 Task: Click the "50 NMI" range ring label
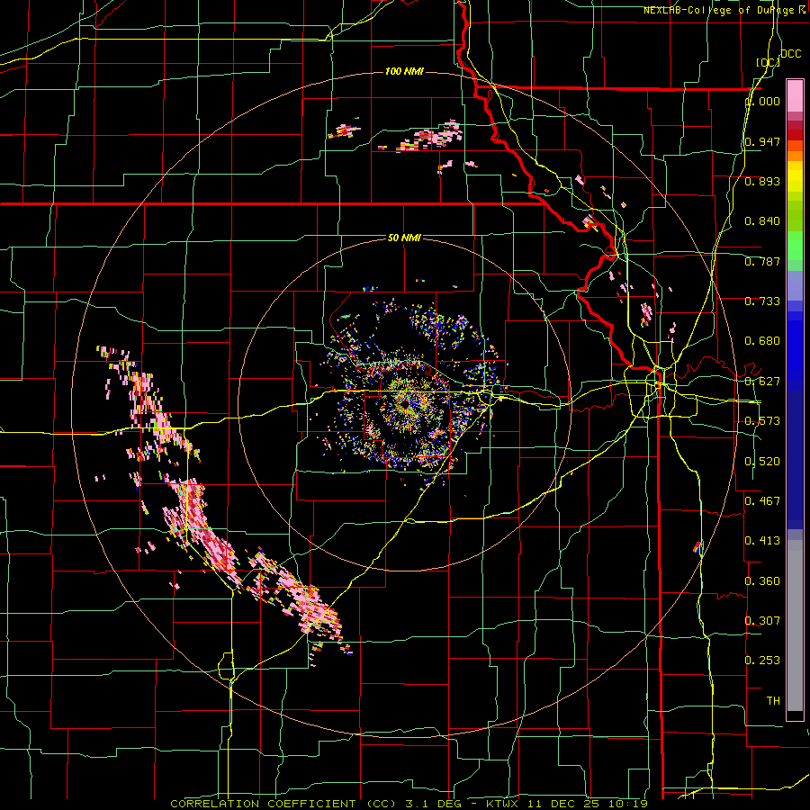[x=404, y=238]
